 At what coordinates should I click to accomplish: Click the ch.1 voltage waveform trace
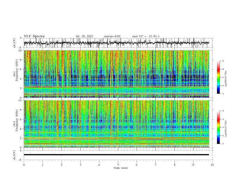point(116,43)
